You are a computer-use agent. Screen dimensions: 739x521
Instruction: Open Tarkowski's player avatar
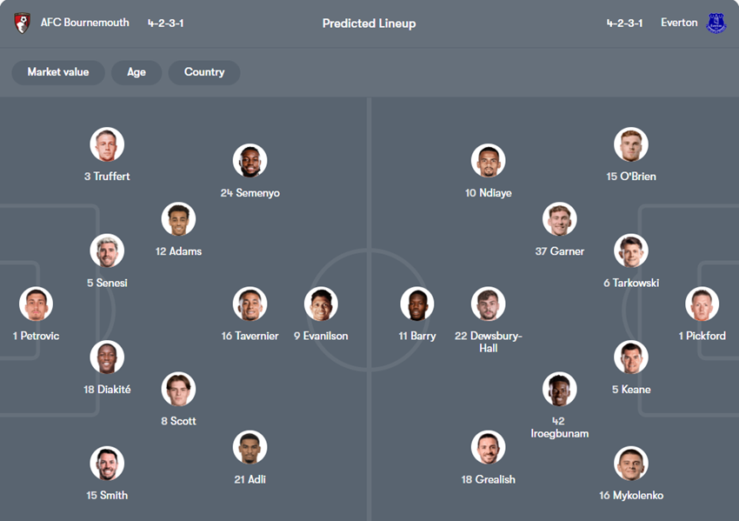tap(631, 251)
